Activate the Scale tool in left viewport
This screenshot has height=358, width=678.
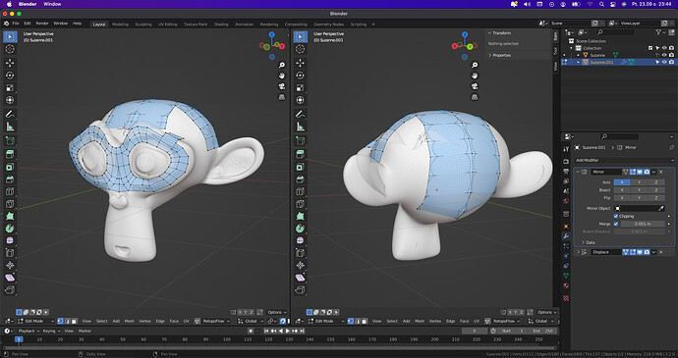(10, 87)
